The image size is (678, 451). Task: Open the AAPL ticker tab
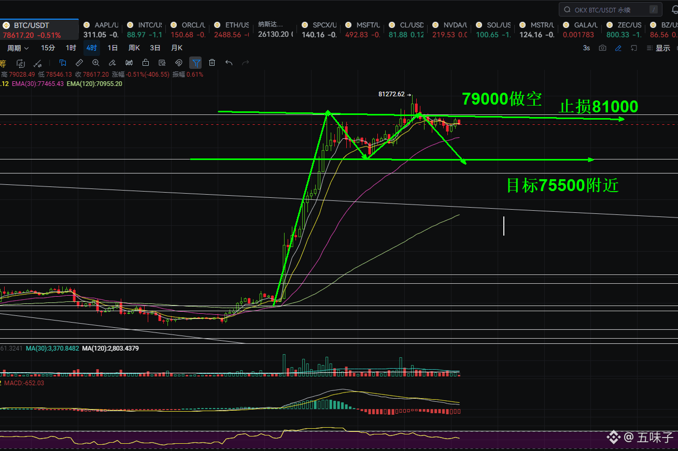pyautogui.click(x=101, y=30)
